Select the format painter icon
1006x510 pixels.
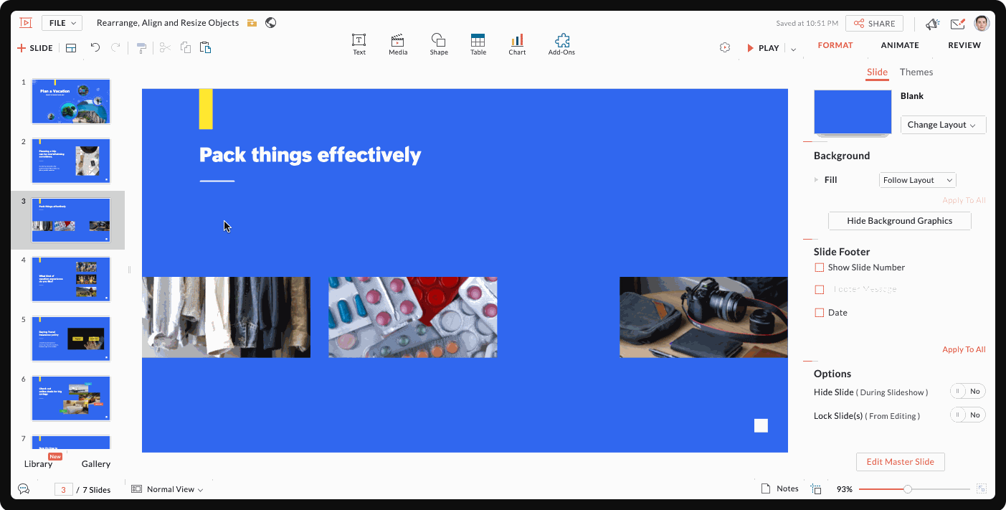pos(141,48)
